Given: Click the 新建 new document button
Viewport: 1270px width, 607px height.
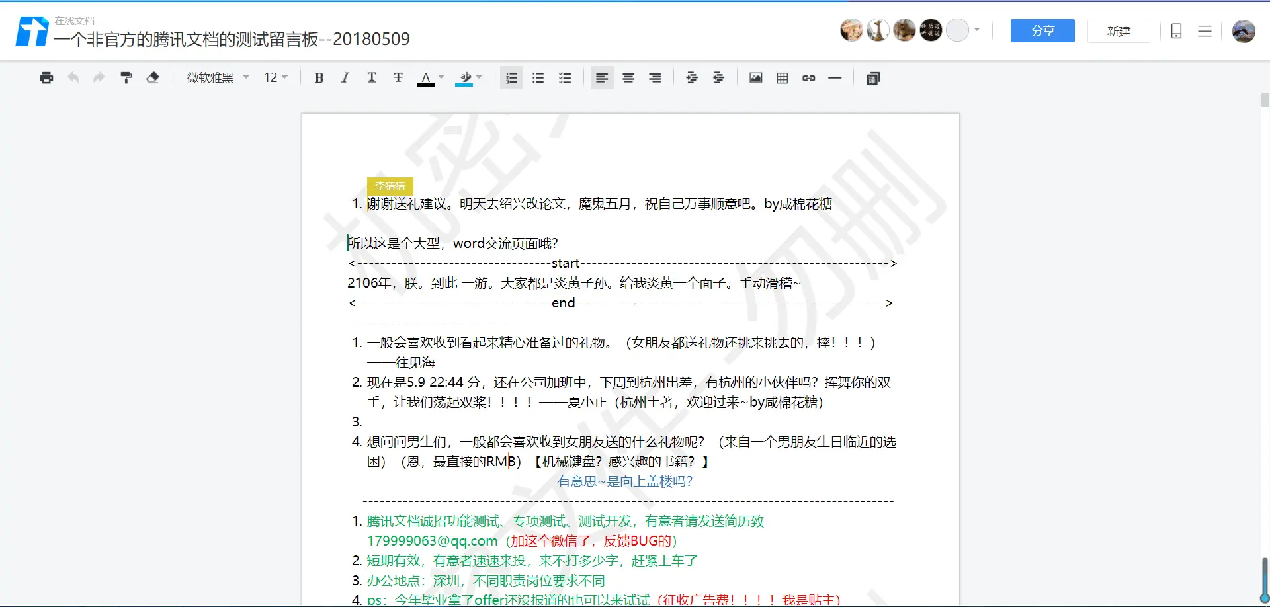Looking at the screenshot, I should click(x=1119, y=31).
